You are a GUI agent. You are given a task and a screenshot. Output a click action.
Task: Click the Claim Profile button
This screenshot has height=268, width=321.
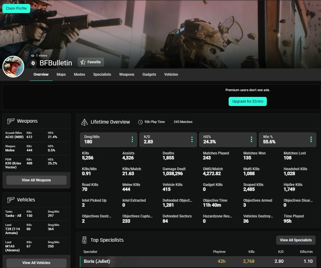pyautogui.click(x=16, y=8)
